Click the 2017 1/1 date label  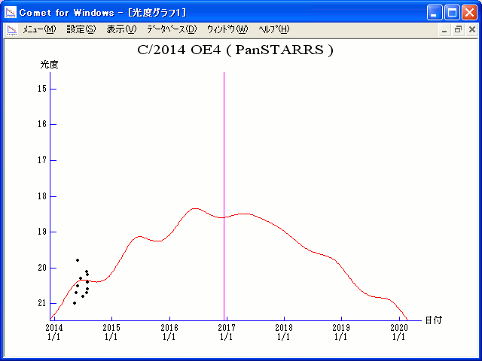(227, 332)
